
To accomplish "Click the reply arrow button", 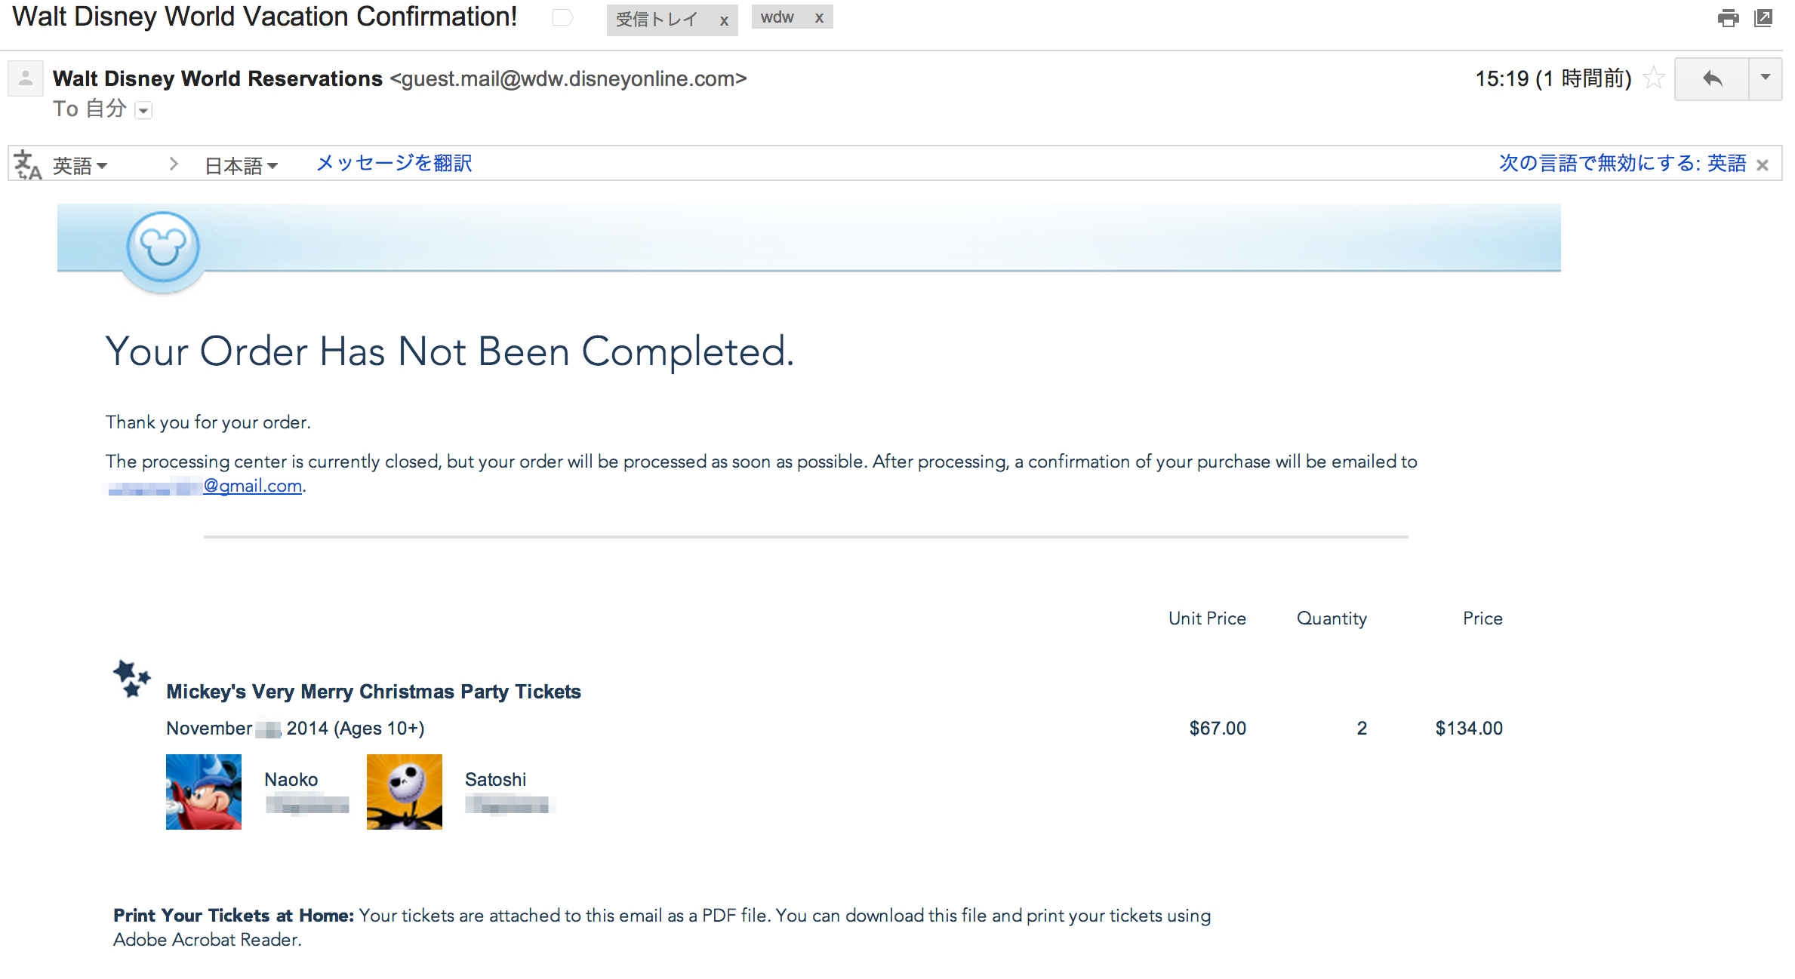I will point(1712,78).
